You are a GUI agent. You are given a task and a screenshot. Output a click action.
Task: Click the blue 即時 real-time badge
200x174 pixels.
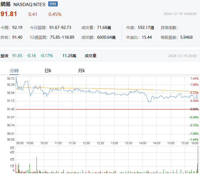tap(53, 4)
